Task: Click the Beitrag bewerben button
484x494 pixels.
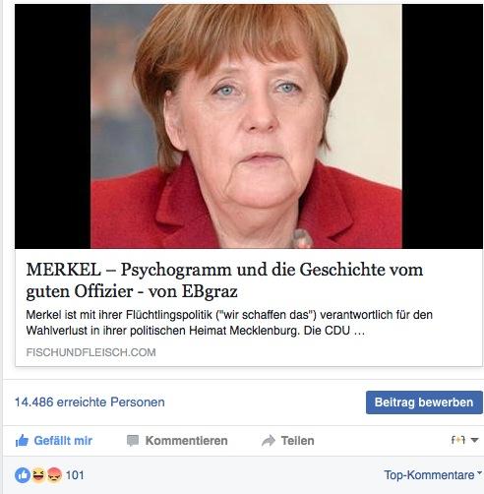Action: (424, 402)
